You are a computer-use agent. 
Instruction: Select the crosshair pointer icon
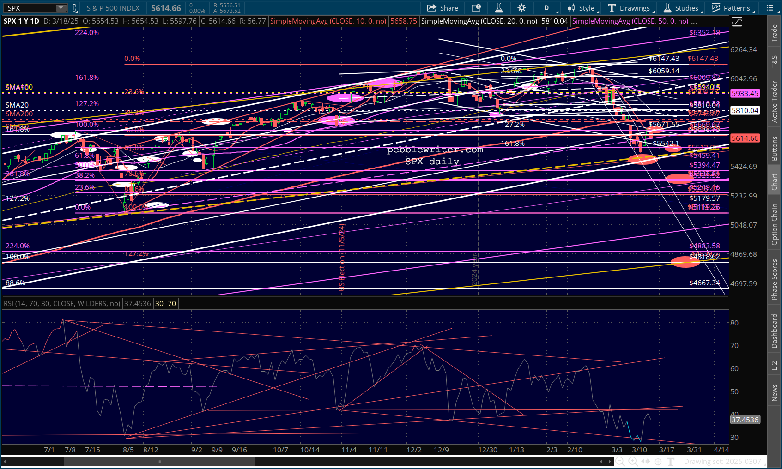(x=658, y=461)
